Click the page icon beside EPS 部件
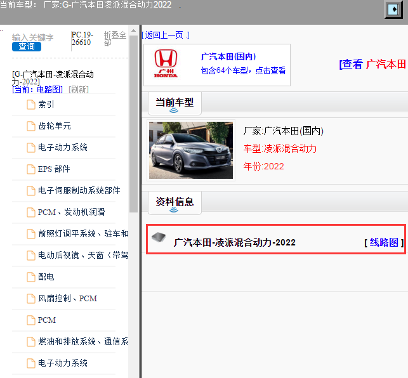The width and height of the screenshot is (408, 378). pos(31,169)
